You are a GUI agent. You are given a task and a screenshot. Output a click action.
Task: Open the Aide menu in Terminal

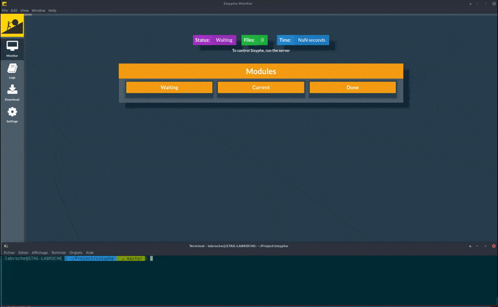click(90, 253)
